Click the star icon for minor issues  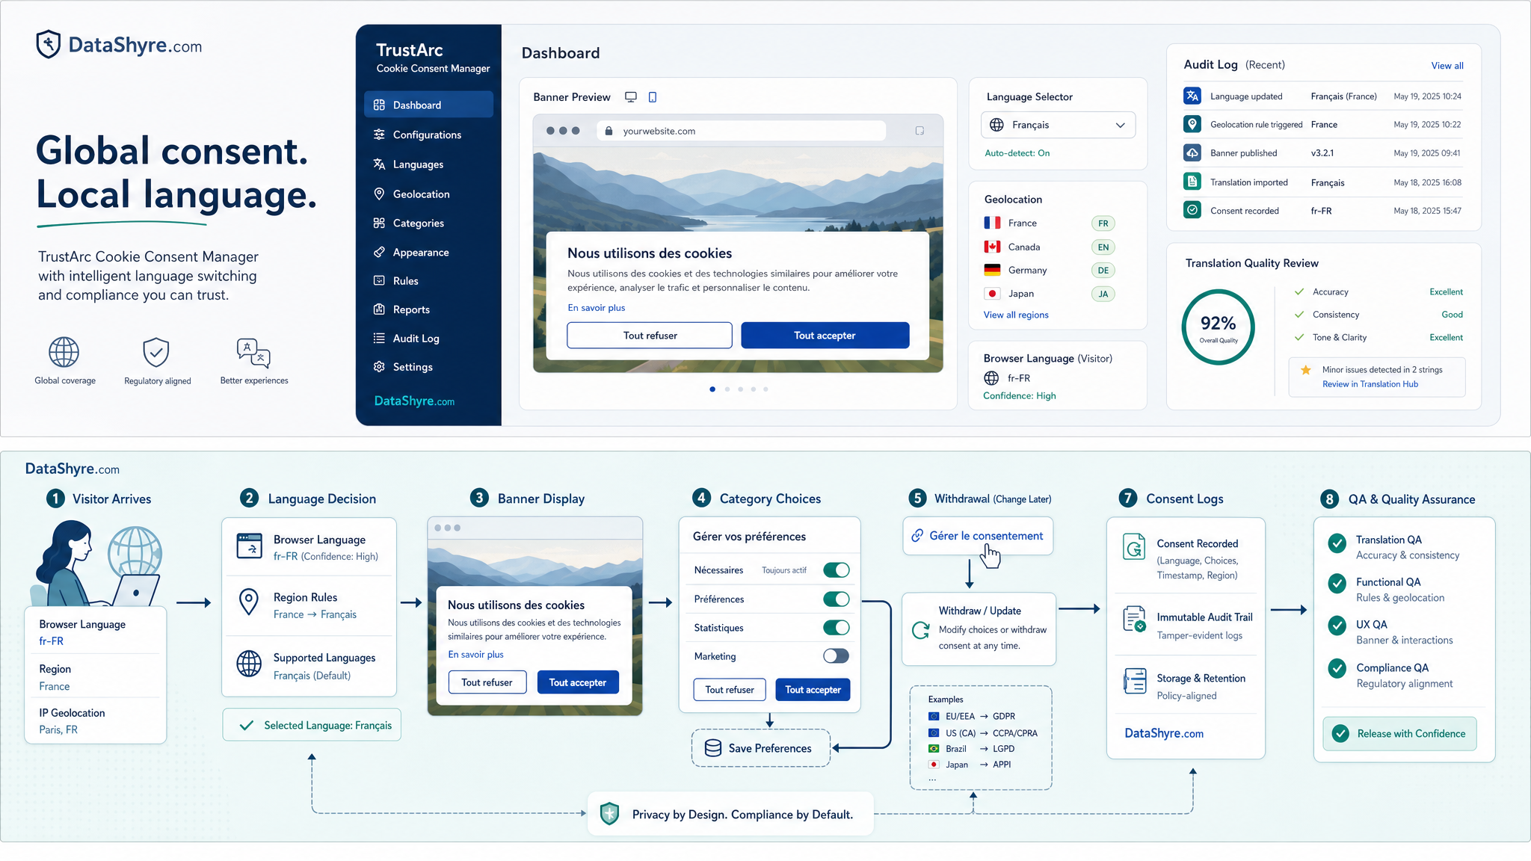click(1306, 370)
